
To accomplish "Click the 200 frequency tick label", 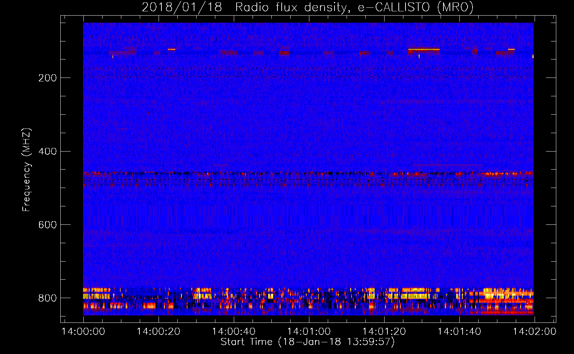I will [x=48, y=78].
